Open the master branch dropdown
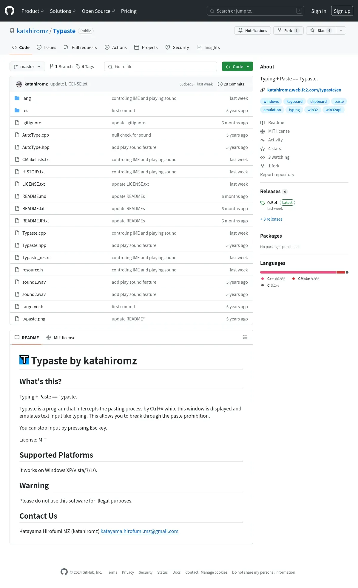This screenshot has width=358, height=588. tap(27, 67)
